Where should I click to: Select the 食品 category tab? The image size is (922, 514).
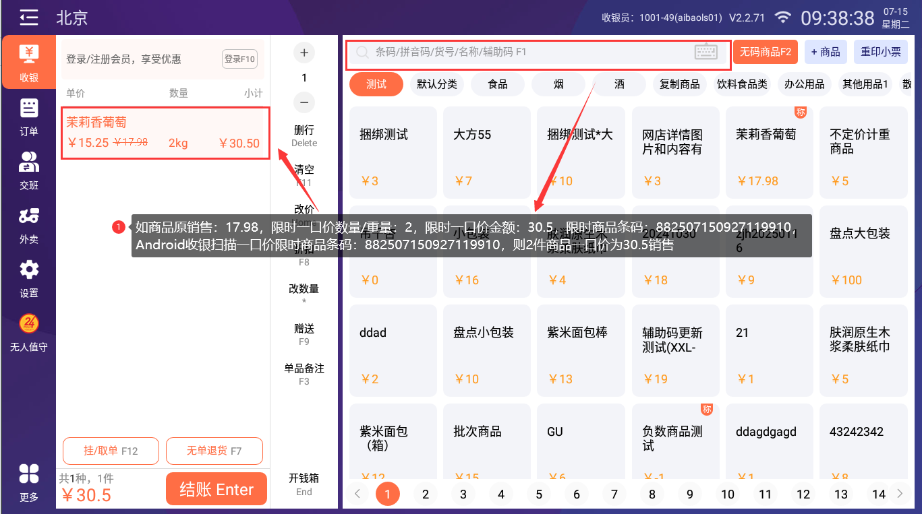(x=498, y=84)
